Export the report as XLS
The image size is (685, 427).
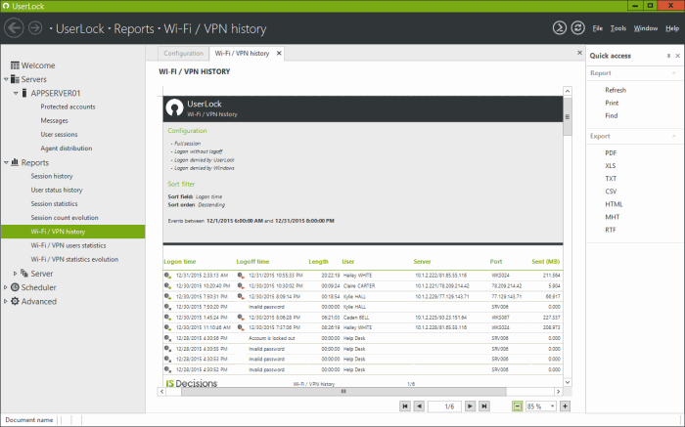[x=611, y=166]
